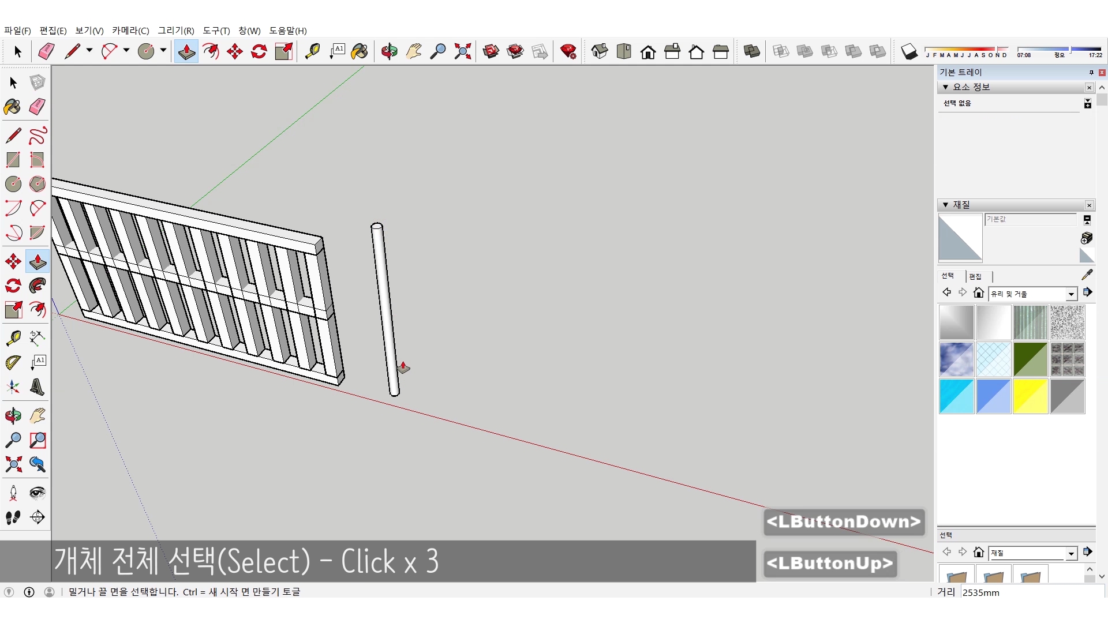Viewport: 1108px width, 623px height.
Task: Pick the Rotate tool in left toolbar
Action: (x=13, y=286)
